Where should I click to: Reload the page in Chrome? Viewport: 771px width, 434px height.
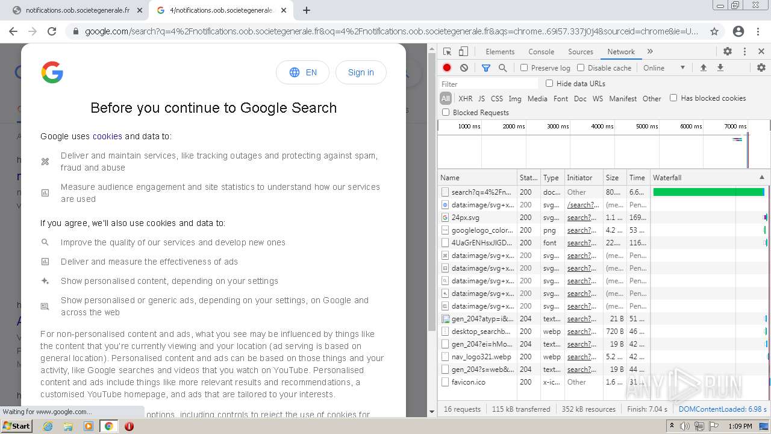pos(52,31)
